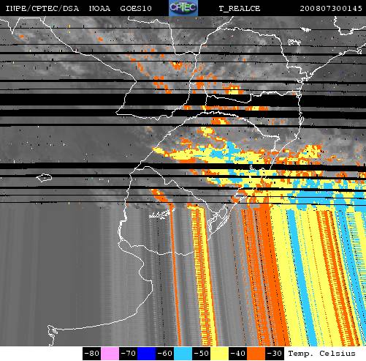Click the T_REALCE product label

240,9
